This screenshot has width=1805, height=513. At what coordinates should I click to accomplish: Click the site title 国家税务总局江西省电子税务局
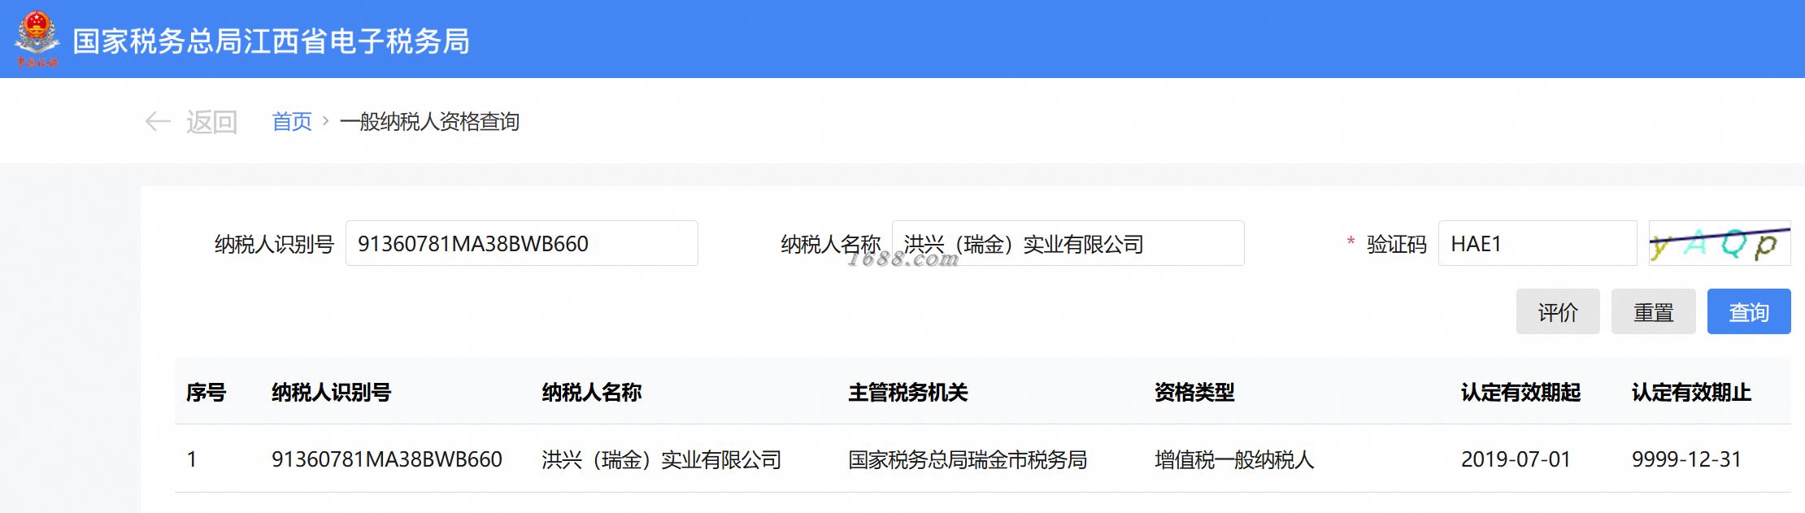[272, 41]
